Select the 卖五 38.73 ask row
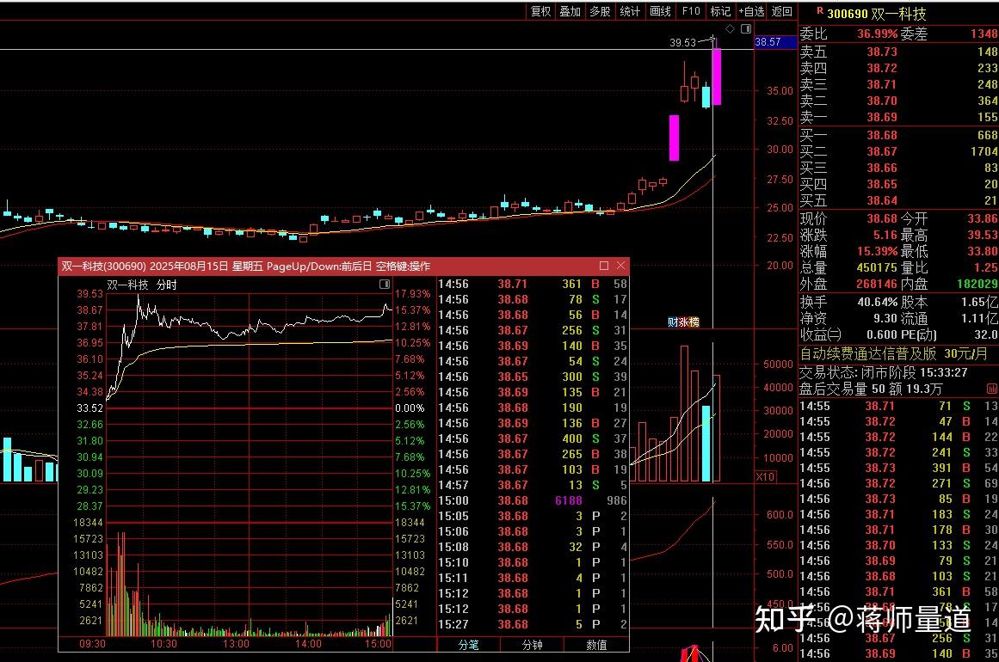Viewport: 999px width, 662px height. [x=899, y=52]
